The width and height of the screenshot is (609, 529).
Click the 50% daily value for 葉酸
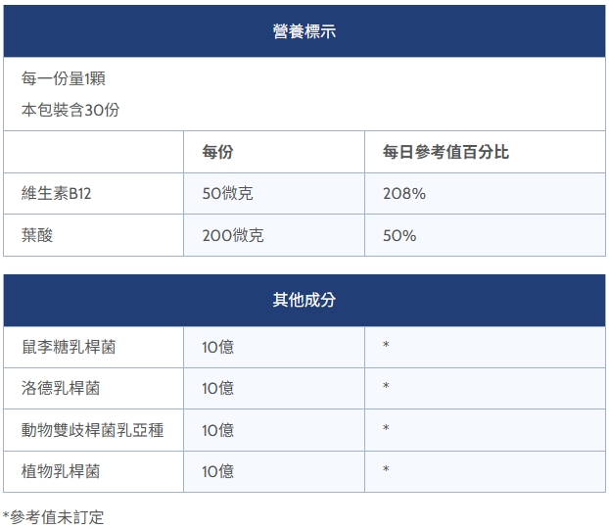pos(399,235)
